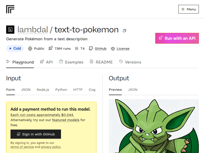
Task: Click the hamburger icon in Menu button
Action: point(183,9)
